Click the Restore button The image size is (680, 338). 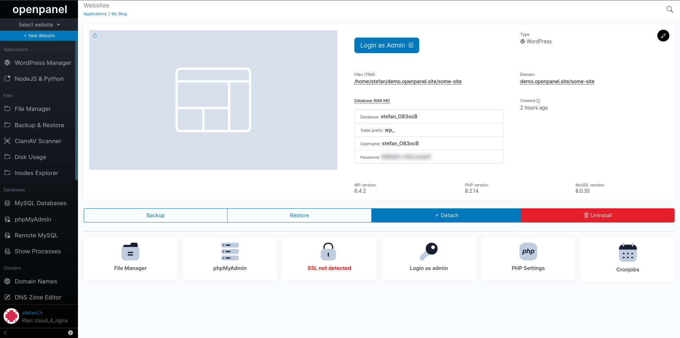(x=299, y=215)
